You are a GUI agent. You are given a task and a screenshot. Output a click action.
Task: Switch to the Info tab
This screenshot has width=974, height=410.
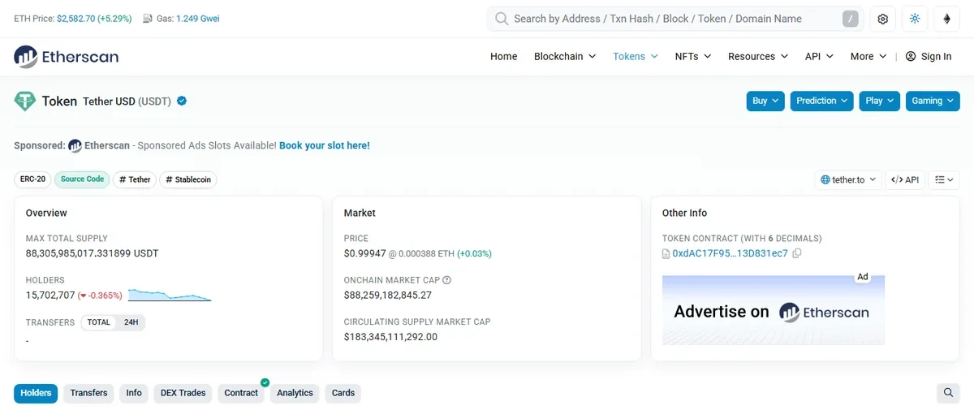(x=134, y=393)
